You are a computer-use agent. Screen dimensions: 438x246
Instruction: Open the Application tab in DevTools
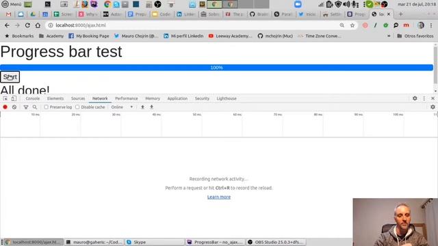click(x=177, y=98)
